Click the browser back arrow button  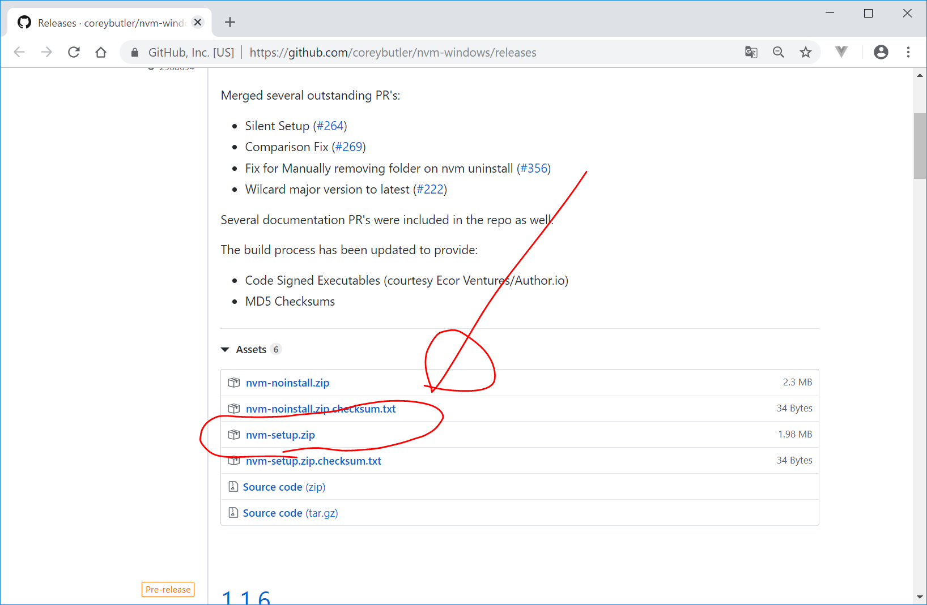point(19,53)
